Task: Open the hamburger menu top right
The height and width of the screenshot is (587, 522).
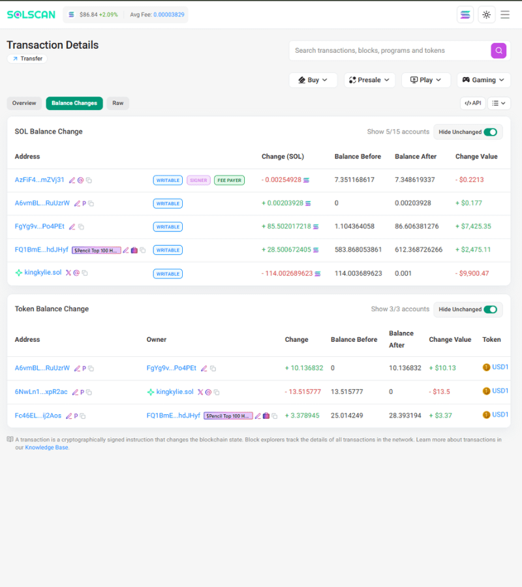Action: [505, 14]
